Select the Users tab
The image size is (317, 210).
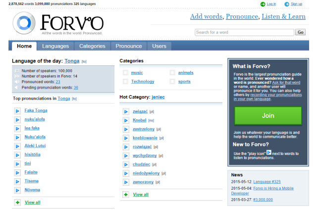[159, 46]
